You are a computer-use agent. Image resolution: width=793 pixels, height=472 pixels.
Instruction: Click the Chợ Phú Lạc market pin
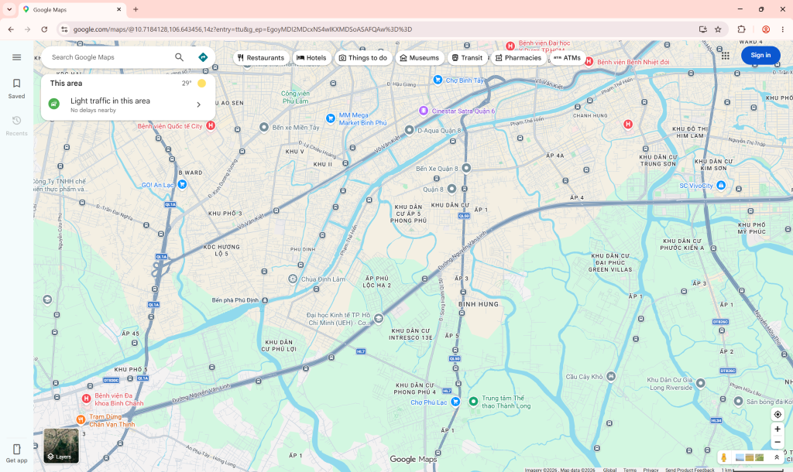(x=455, y=402)
